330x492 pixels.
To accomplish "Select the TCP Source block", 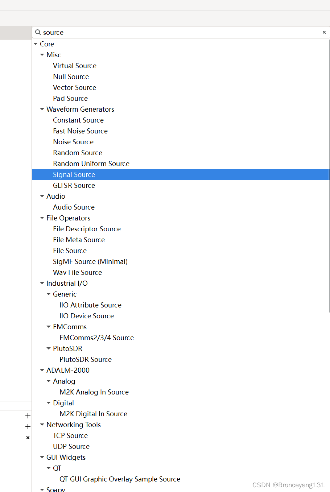I will [x=70, y=435].
